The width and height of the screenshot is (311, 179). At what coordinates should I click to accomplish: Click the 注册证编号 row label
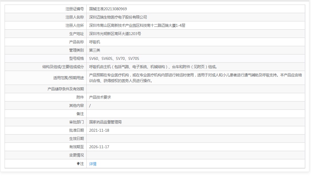(75, 9)
